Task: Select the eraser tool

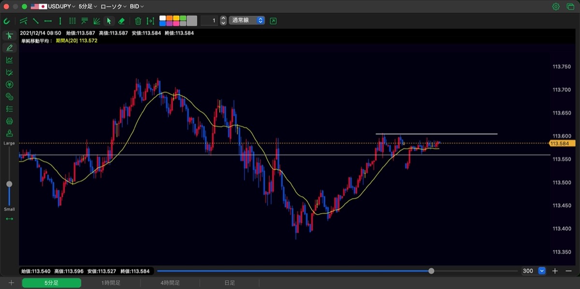Action: click(121, 21)
